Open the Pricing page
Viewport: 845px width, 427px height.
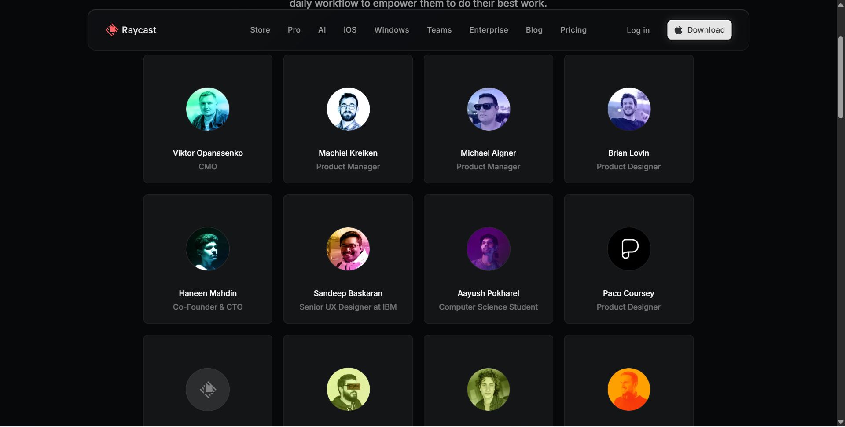pos(573,30)
